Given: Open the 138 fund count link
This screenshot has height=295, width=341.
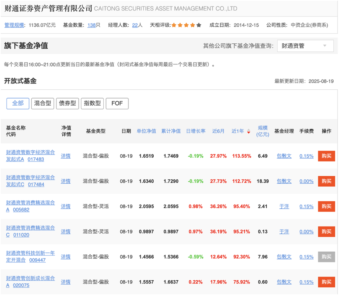Looking at the screenshot, I should tap(92, 25).
